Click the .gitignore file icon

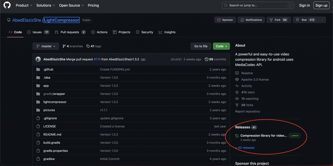38,118
